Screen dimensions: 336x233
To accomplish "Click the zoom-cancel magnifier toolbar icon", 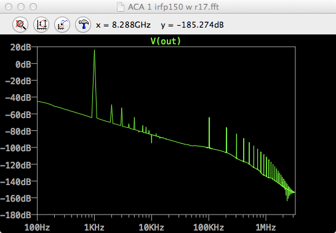I will (x=20, y=25).
